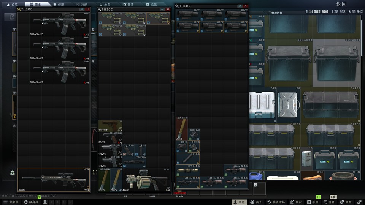Select the FP-100 filter in stash
Viewport: 365px width, 205px height.
[x=343, y=175]
